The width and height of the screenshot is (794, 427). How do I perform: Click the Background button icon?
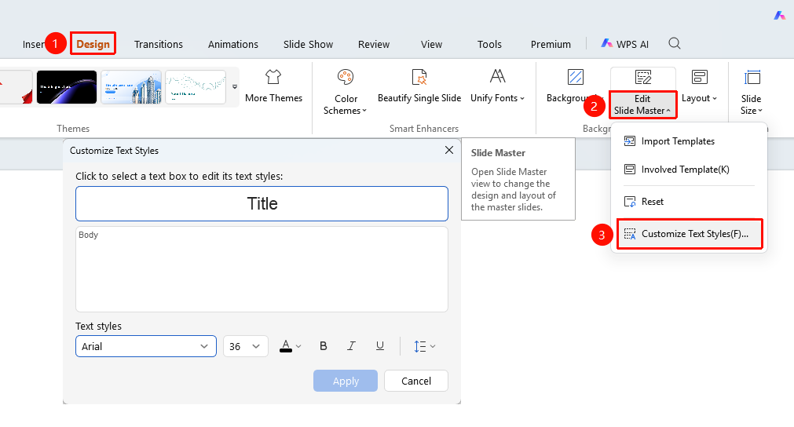[x=575, y=77]
